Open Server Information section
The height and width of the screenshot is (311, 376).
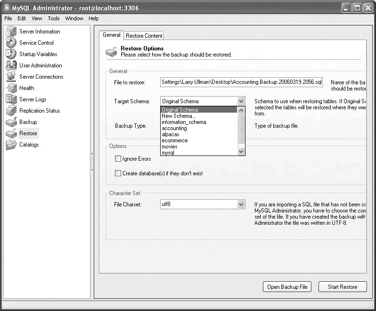(40, 32)
